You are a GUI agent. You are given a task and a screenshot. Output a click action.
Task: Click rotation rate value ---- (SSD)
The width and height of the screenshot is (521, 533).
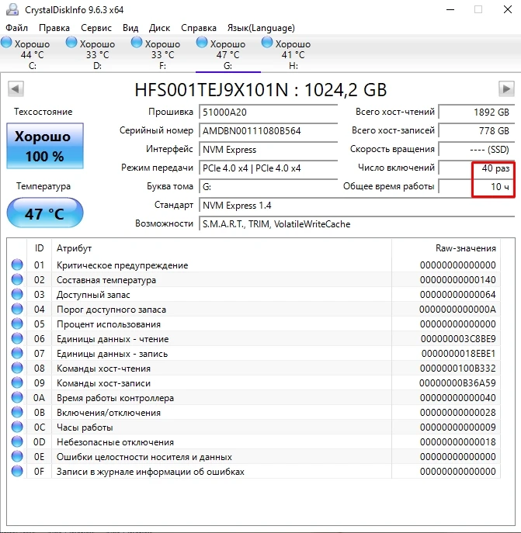[x=477, y=150]
